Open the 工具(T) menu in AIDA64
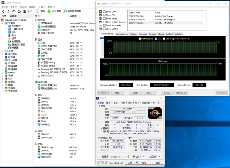The height and width of the screenshot is (168, 230). click(42, 7)
